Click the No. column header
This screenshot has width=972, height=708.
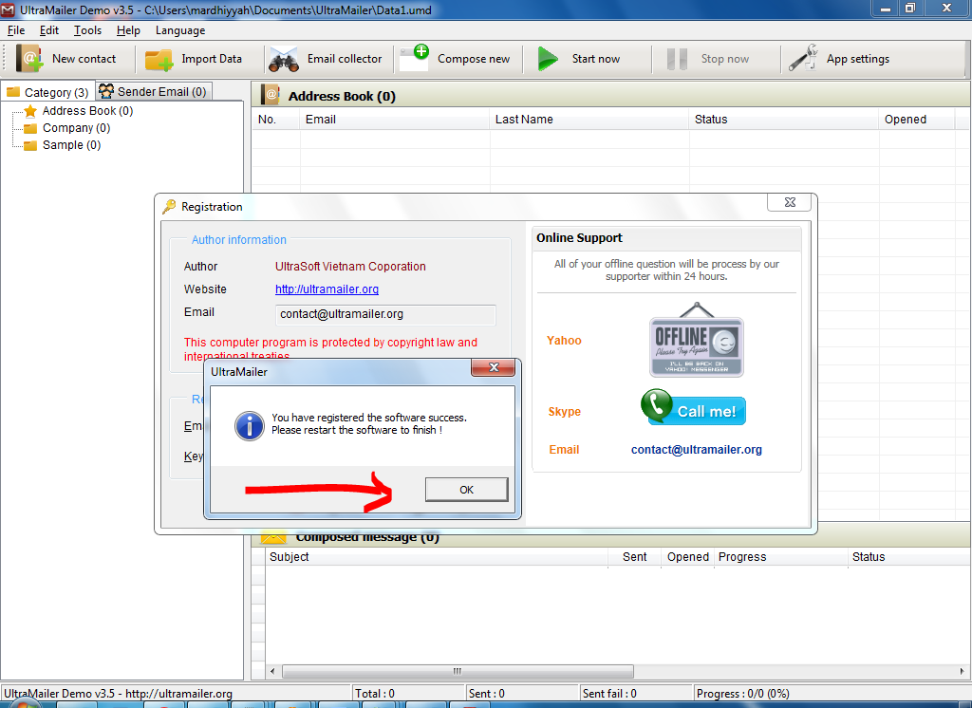276,120
